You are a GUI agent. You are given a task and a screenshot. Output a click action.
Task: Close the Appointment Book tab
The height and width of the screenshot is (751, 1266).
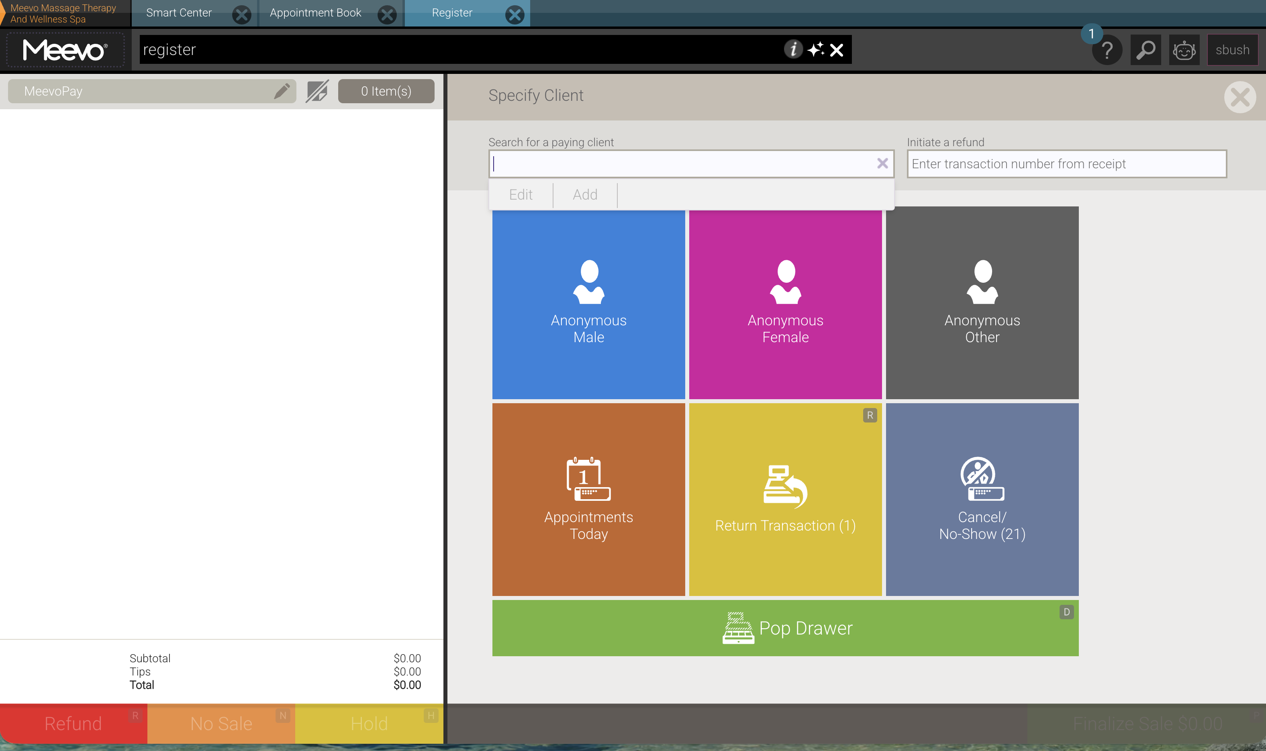click(x=387, y=14)
